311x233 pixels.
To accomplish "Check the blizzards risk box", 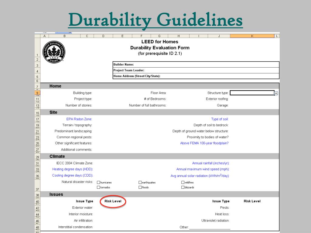I will pyautogui.click(x=183, y=187).
